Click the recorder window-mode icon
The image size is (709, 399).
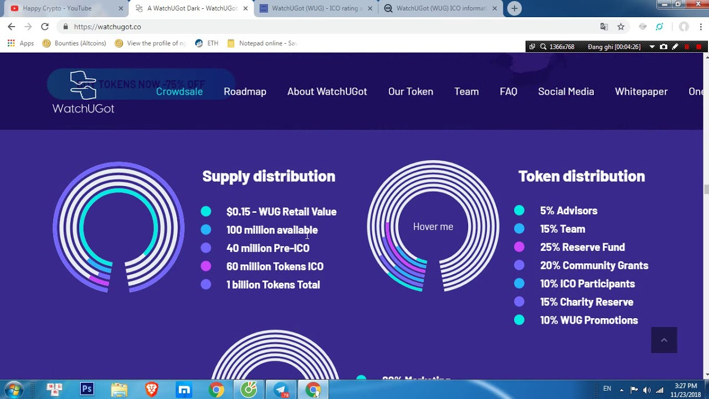tap(532, 47)
